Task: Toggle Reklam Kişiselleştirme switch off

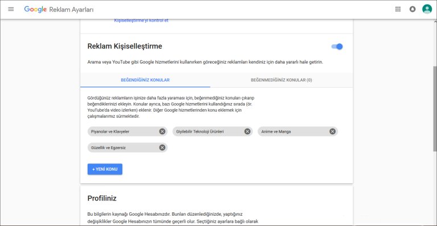Action: coord(337,47)
